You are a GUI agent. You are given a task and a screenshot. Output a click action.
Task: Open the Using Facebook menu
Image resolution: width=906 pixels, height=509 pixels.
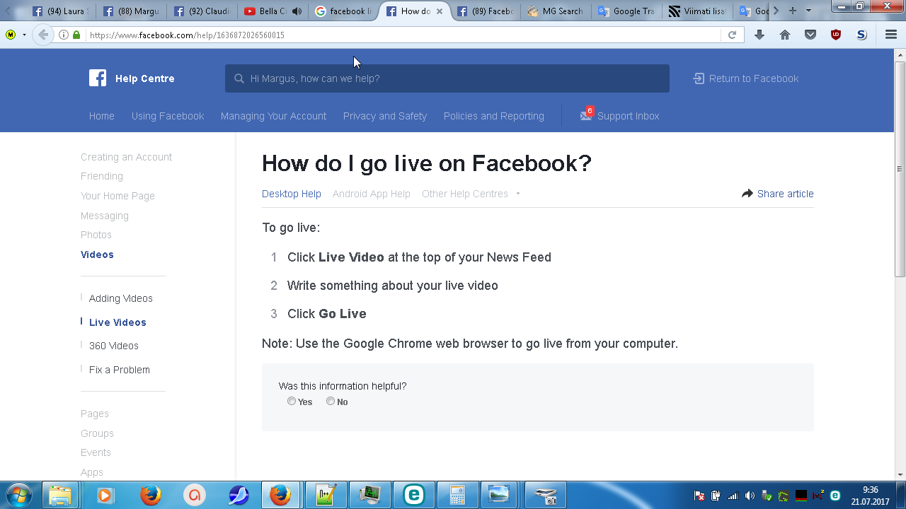tap(168, 116)
